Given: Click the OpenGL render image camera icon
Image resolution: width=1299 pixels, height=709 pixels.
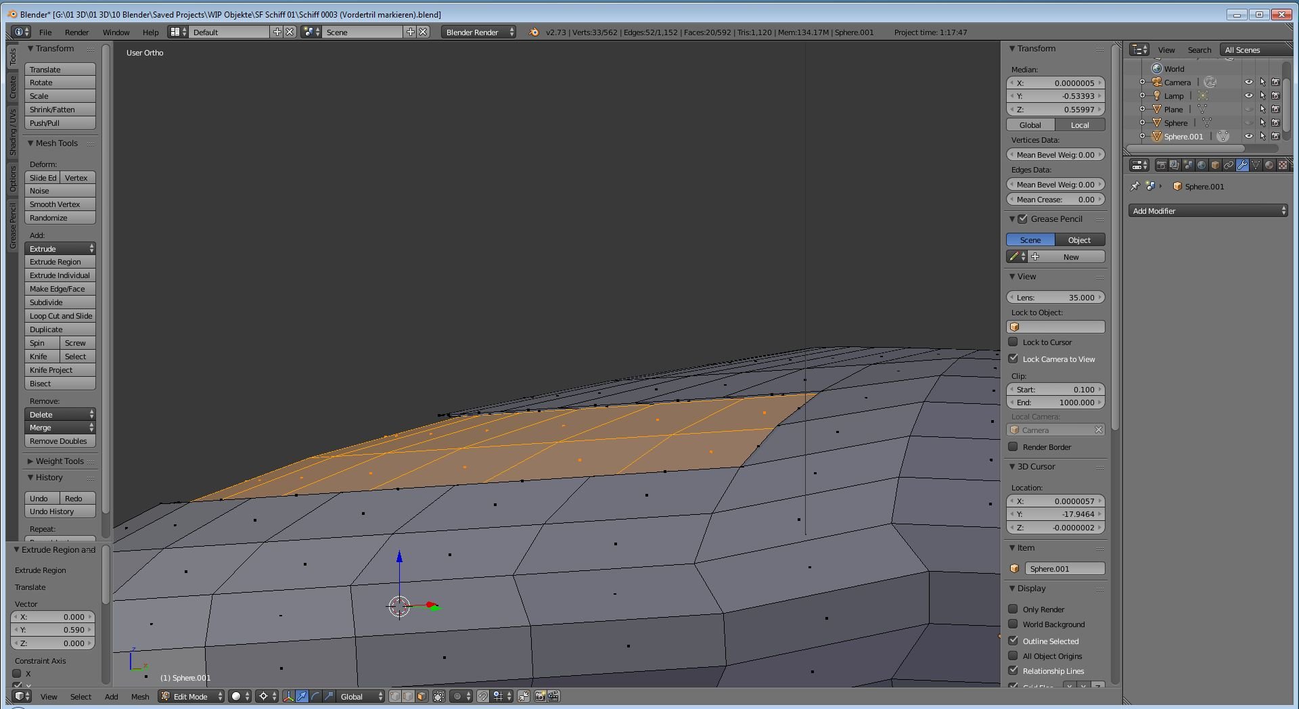Looking at the screenshot, I should pos(540,696).
